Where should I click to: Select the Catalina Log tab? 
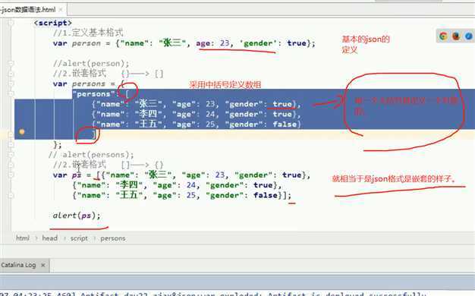(18, 265)
